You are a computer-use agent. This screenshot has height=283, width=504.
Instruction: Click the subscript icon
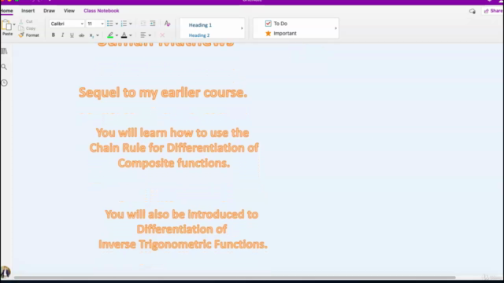tap(91, 35)
